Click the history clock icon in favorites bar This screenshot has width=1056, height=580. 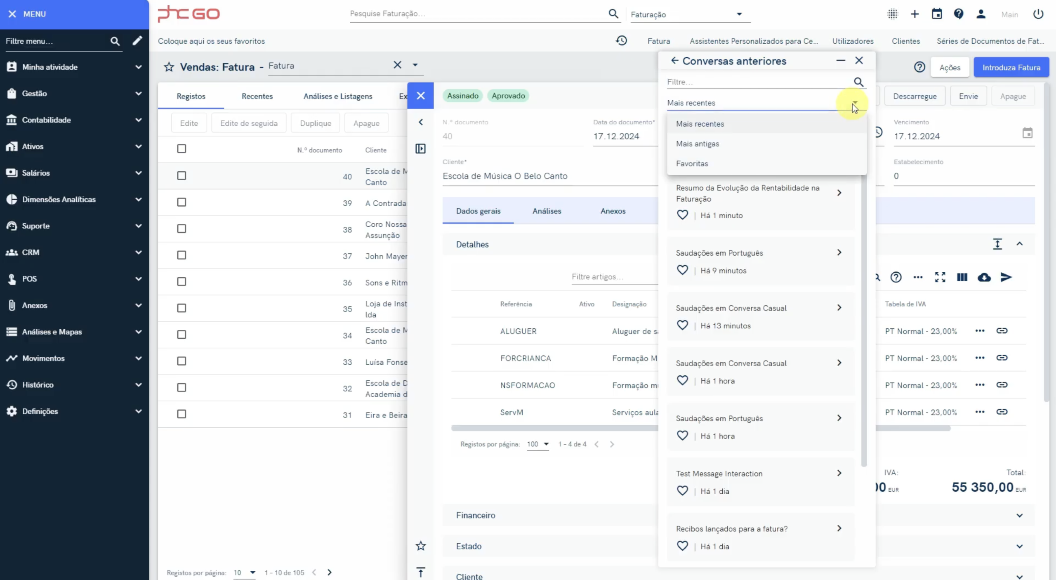[621, 41]
